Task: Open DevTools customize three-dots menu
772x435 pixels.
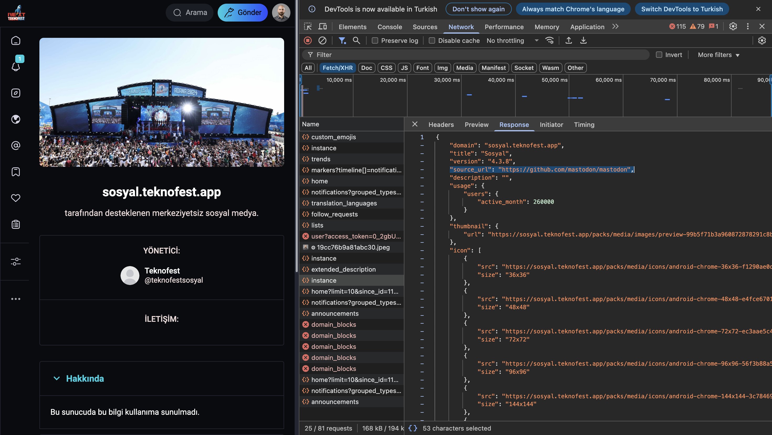Action: point(748,26)
